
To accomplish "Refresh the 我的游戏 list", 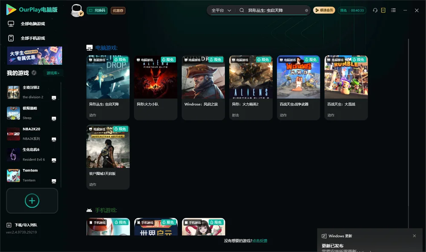I will pos(34,73).
